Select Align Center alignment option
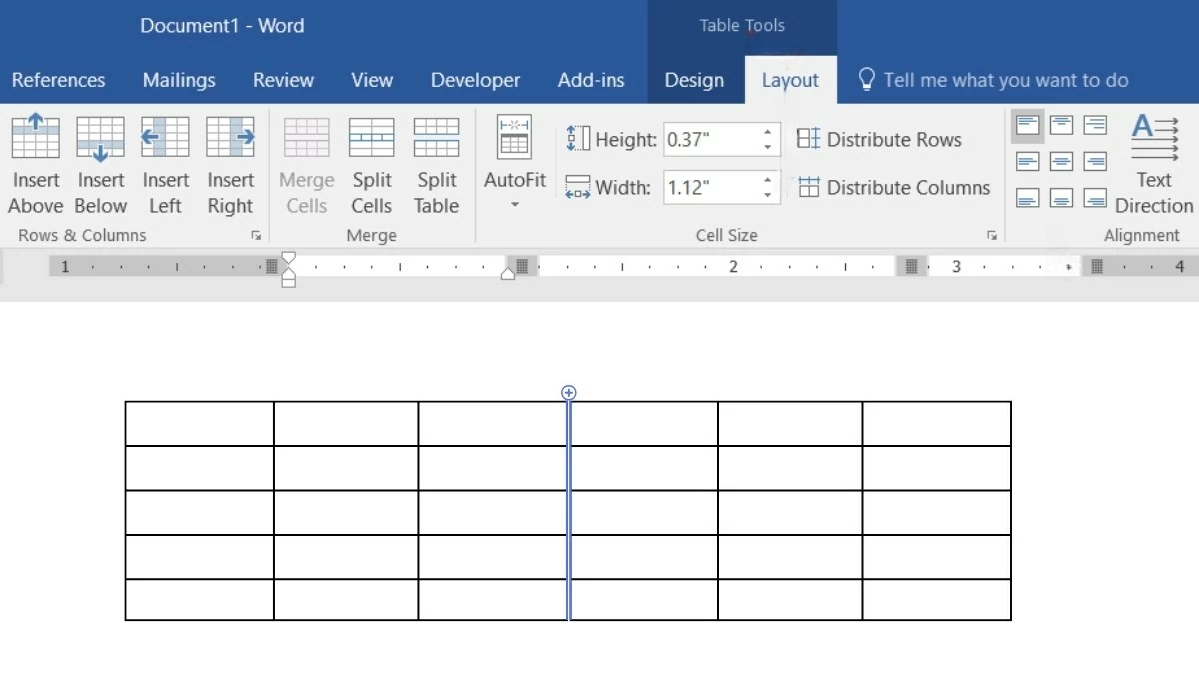Viewport: 1199px width, 674px height. point(1061,162)
